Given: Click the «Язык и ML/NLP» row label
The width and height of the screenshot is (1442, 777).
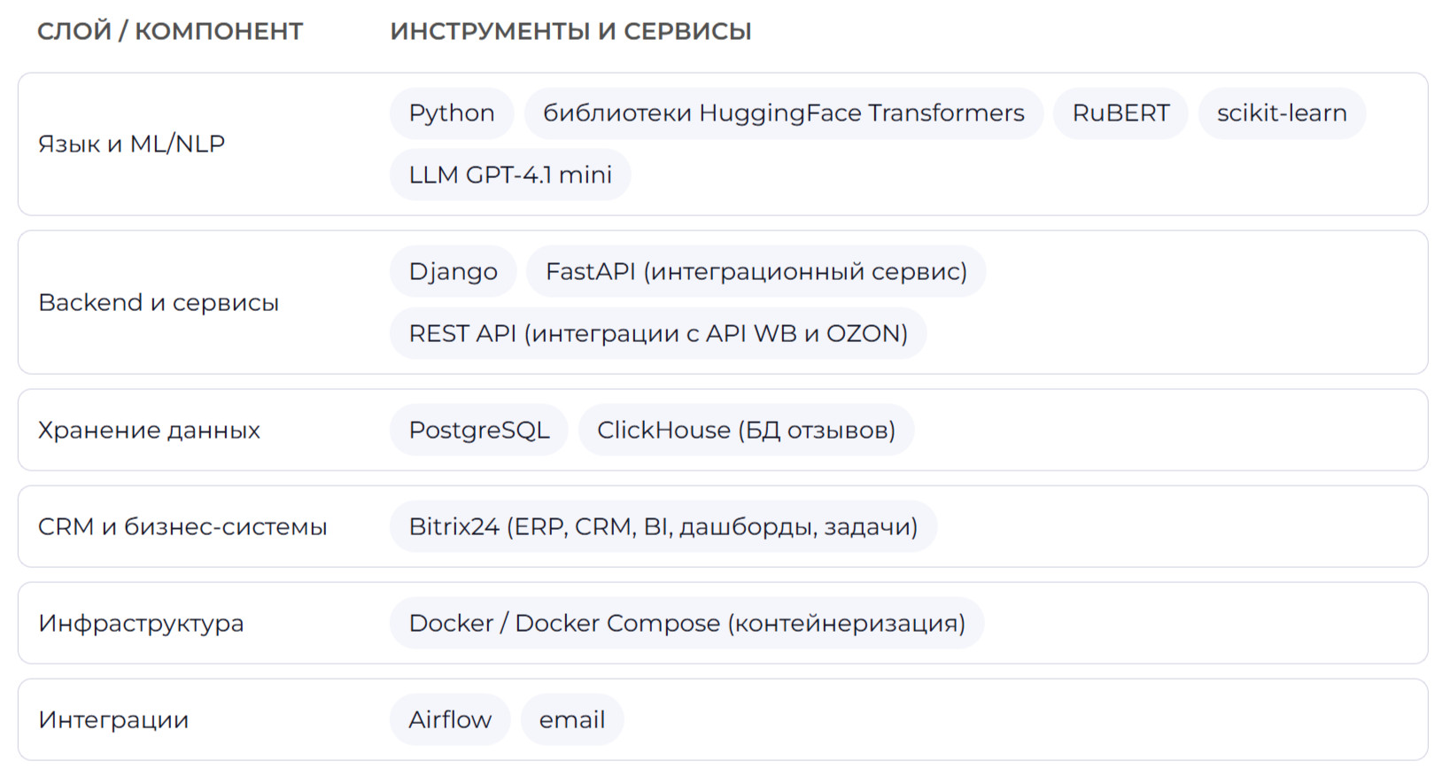Looking at the screenshot, I should (131, 144).
